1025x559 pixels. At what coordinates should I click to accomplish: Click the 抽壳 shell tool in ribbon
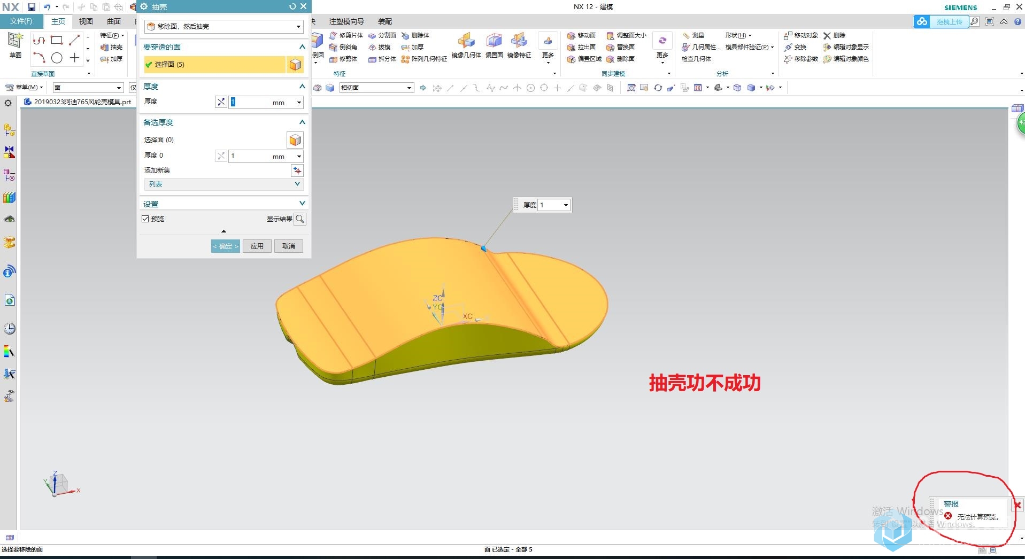pyautogui.click(x=112, y=47)
